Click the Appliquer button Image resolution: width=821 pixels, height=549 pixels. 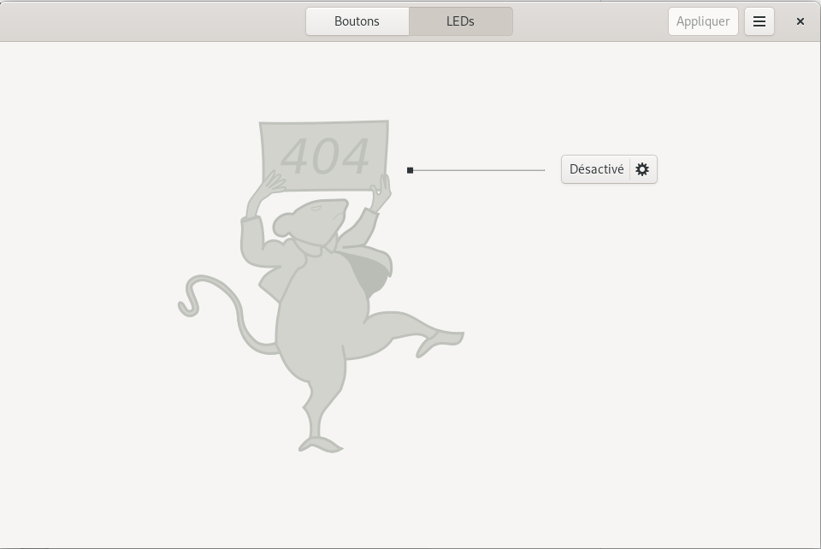(x=702, y=21)
